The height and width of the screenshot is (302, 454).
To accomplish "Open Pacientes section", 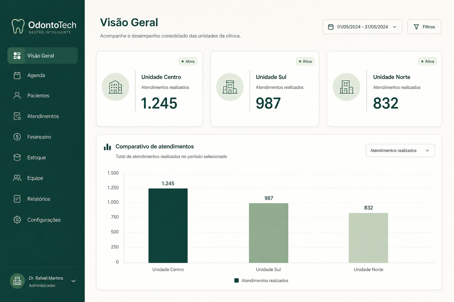I will (43, 95).
